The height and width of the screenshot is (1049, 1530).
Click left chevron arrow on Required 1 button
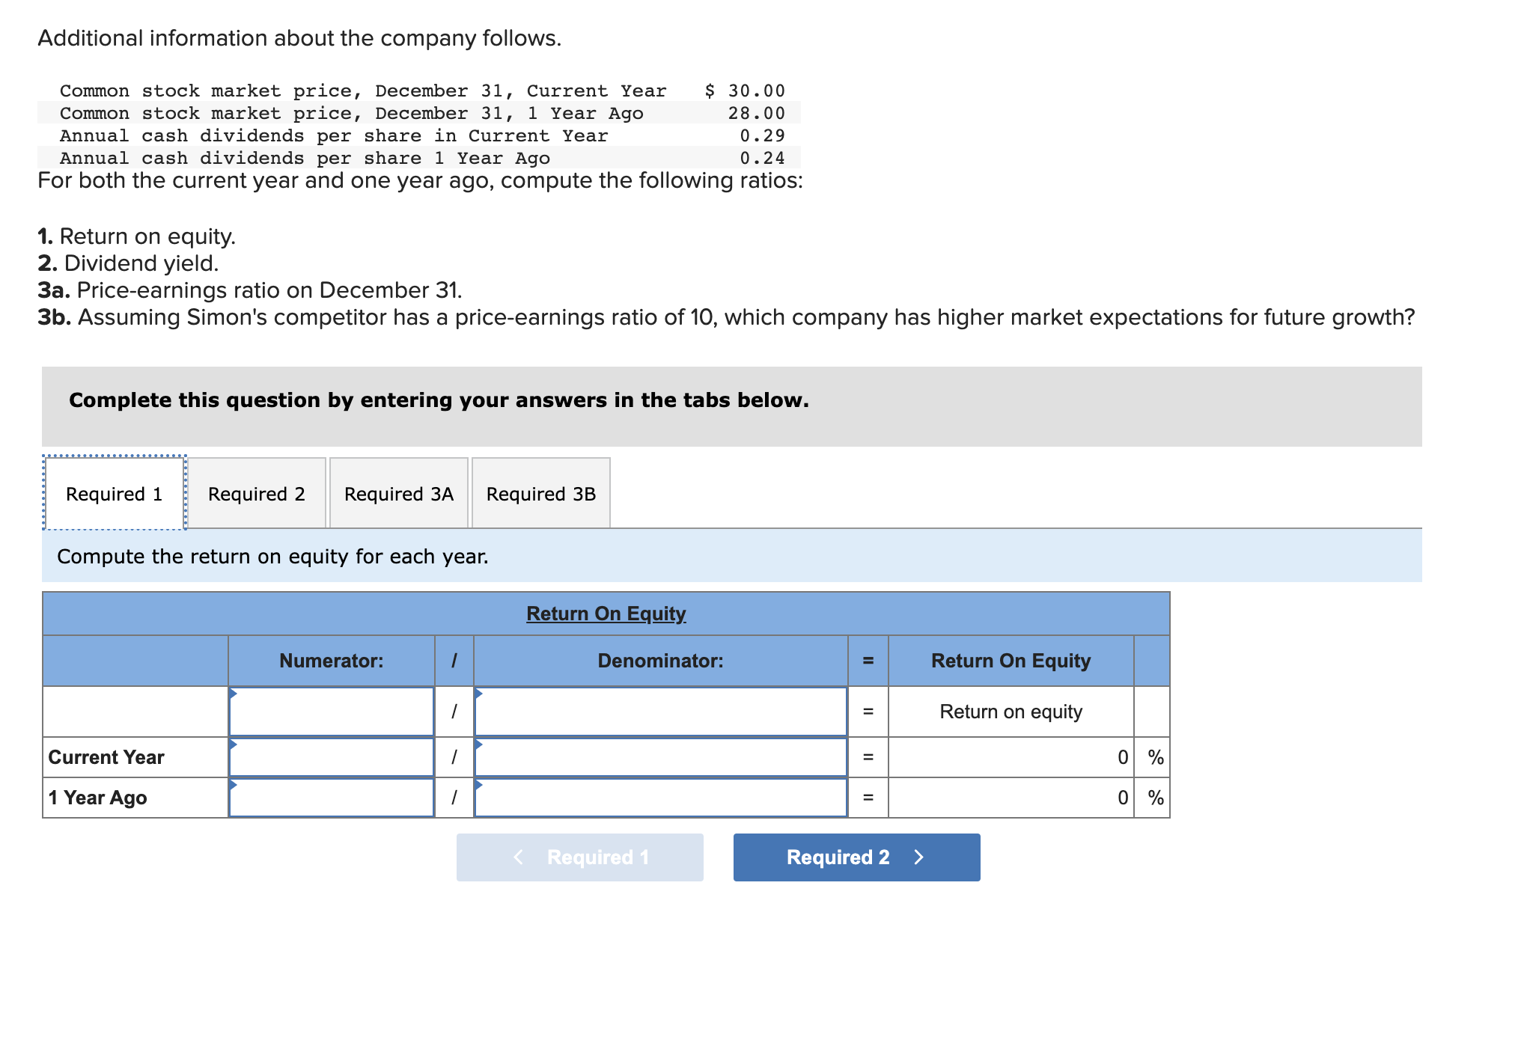point(518,857)
